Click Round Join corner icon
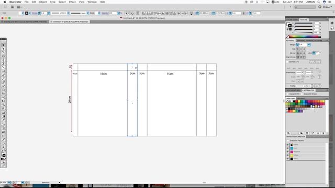Image resolution: width=335 pixels, height=188 pixels. [x=301, y=53]
